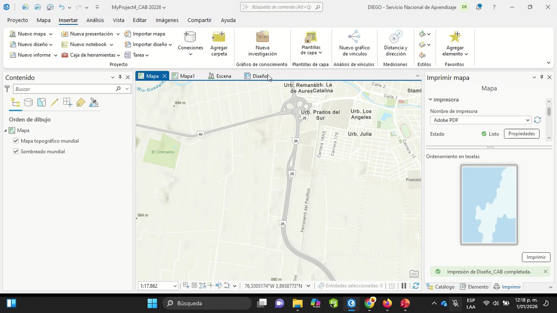Open the map catalog view icon at map corner
Screen dimensions: 557x313
414,274
